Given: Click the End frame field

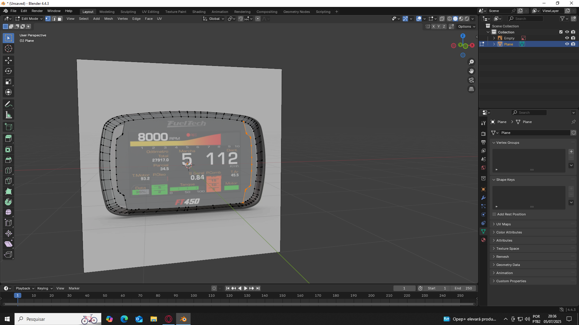Looking at the screenshot, I should click(x=463, y=288).
